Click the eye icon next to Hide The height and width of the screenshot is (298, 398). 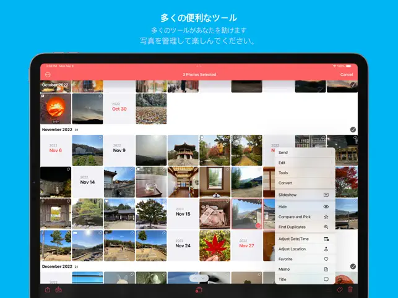[326, 206]
